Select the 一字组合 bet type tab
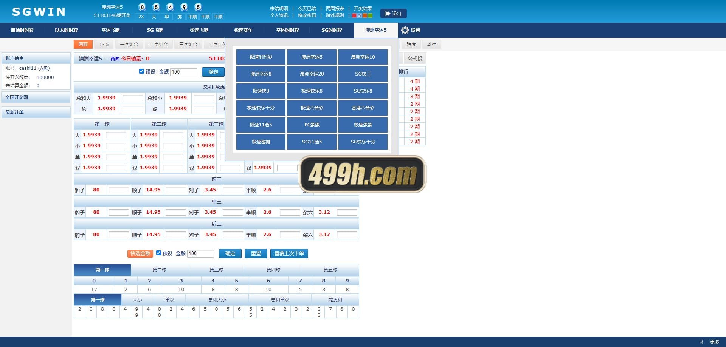Screen dimensions: 726x347 tap(129, 45)
